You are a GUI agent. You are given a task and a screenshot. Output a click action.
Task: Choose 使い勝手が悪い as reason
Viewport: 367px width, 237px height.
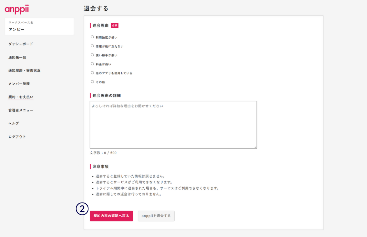92,55
